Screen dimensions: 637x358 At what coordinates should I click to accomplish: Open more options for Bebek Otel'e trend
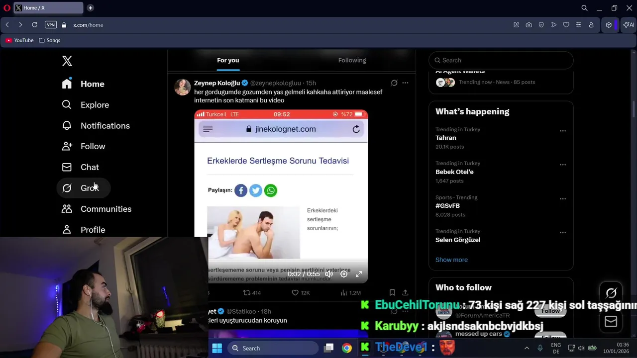tap(563, 165)
